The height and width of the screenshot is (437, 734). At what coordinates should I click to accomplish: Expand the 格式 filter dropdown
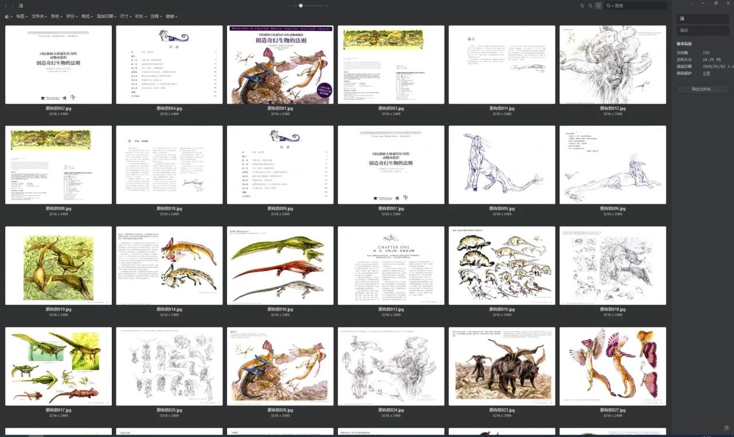pyautogui.click(x=88, y=17)
